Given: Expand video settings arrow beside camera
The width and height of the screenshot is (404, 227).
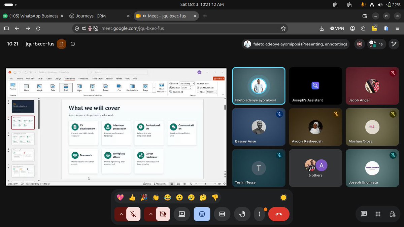Looking at the screenshot, I should tap(150, 214).
